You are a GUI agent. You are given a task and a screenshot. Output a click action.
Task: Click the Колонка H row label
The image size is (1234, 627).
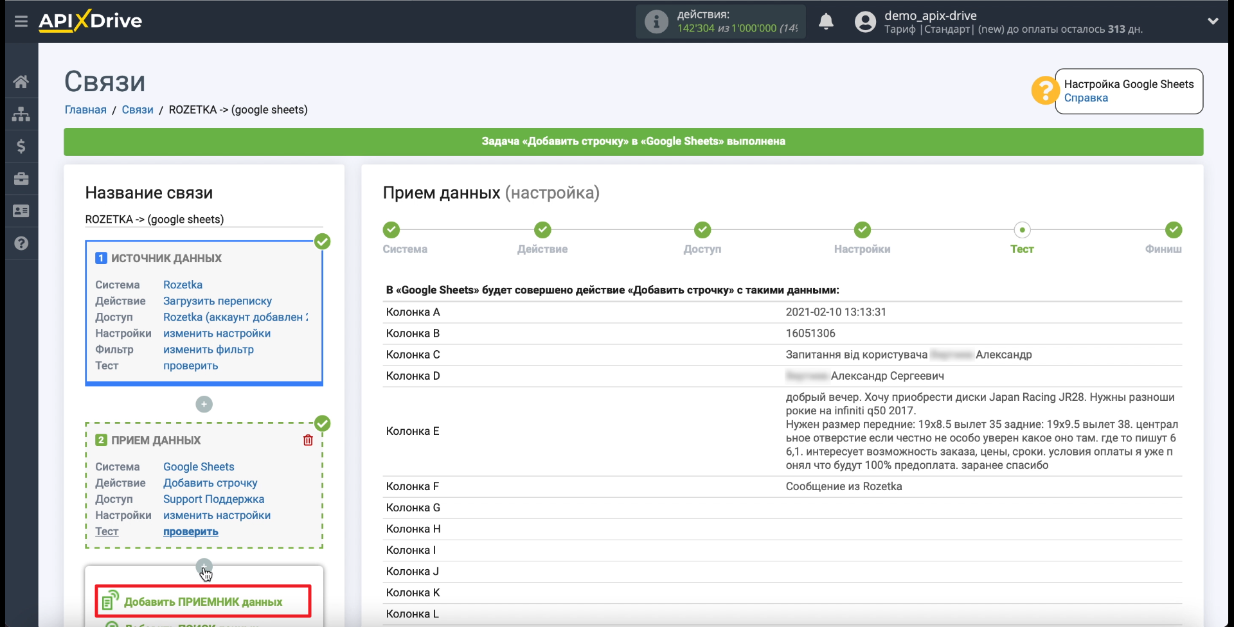pos(413,529)
